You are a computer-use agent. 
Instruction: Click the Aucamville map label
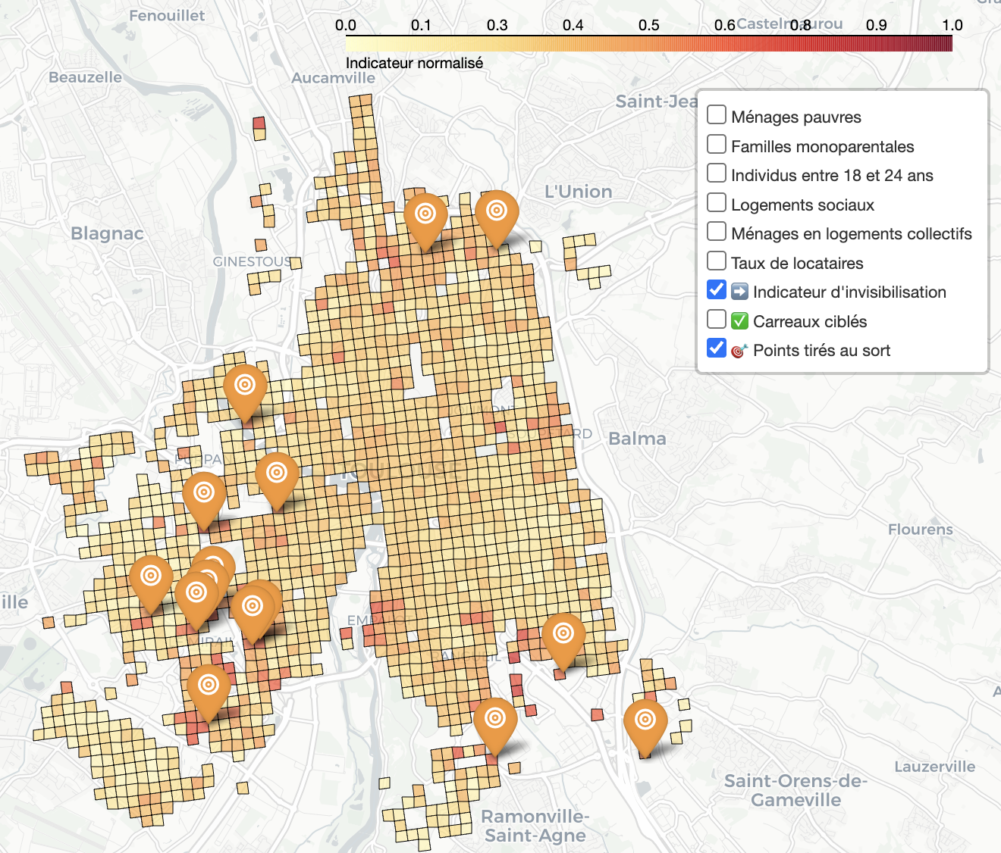click(x=333, y=78)
